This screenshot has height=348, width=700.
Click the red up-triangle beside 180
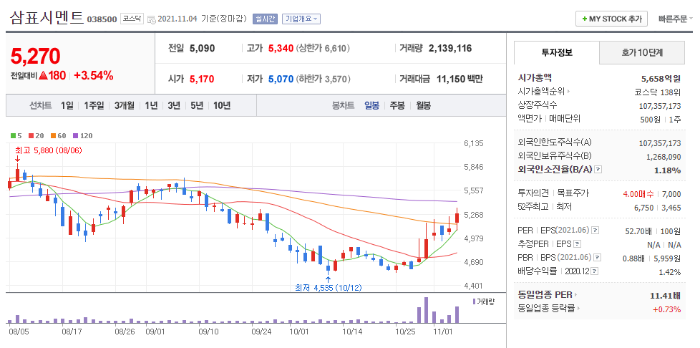pyautogui.click(x=43, y=75)
